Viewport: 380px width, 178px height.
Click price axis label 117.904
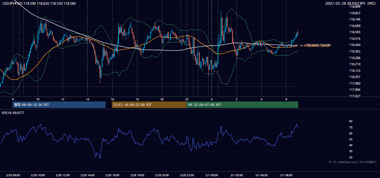[354, 90]
